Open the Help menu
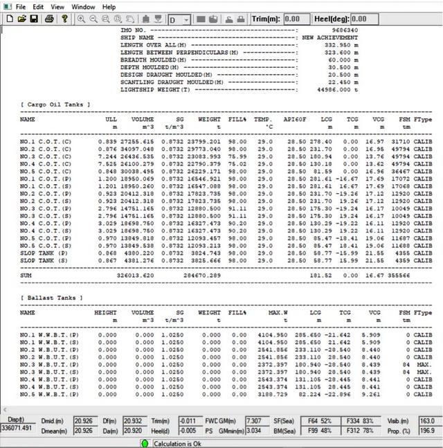This screenshot has width=443, height=448. [x=109, y=7]
